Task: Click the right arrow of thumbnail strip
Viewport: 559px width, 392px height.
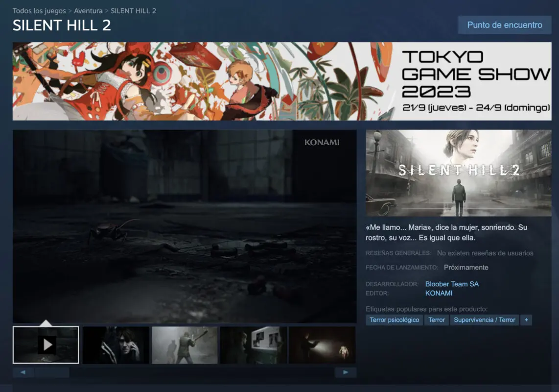Action: pyautogui.click(x=346, y=372)
